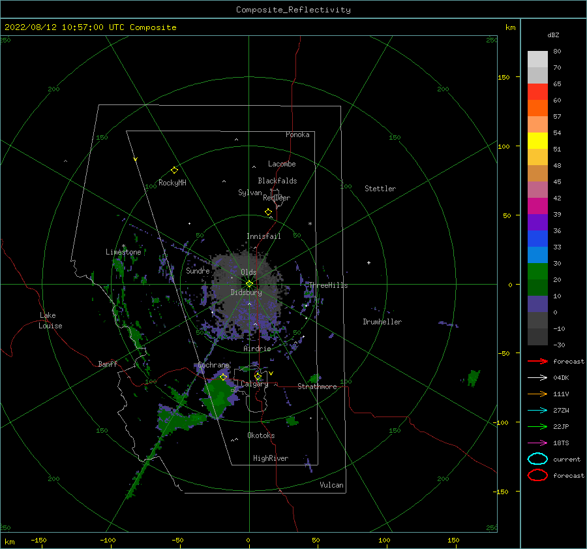Viewport: 587px width, 549px height.
Task: Click the green storm cell southwest of Calgary
Action: (x=218, y=398)
